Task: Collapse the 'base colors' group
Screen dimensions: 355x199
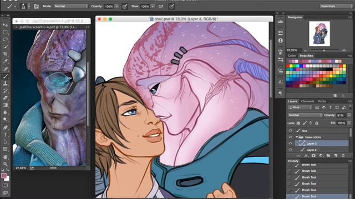Action: (297, 137)
